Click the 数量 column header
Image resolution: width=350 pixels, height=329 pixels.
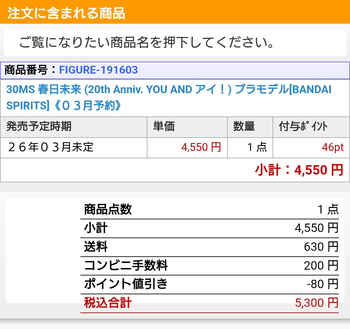tap(244, 127)
